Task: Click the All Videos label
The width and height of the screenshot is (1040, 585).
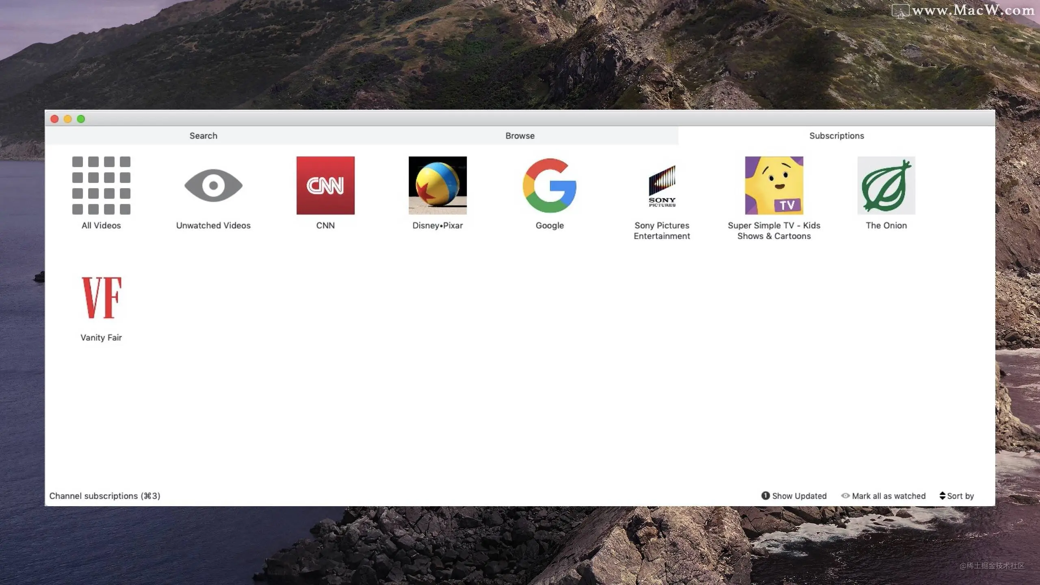Action: click(101, 225)
